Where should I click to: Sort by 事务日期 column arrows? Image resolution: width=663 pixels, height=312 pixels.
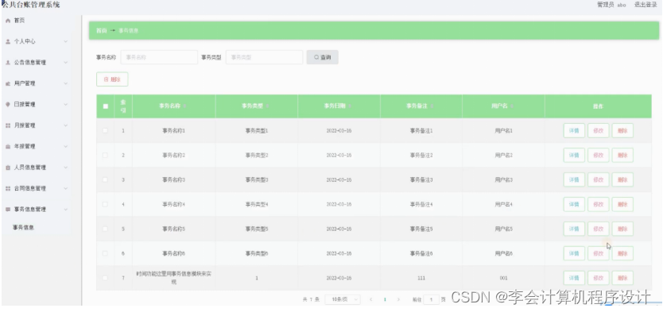[x=350, y=106]
